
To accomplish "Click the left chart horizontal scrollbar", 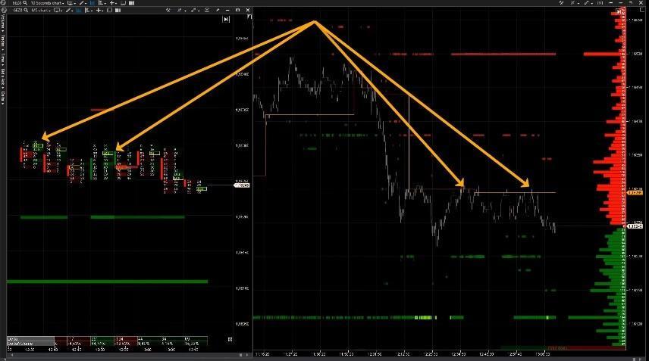I will (114, 355).
